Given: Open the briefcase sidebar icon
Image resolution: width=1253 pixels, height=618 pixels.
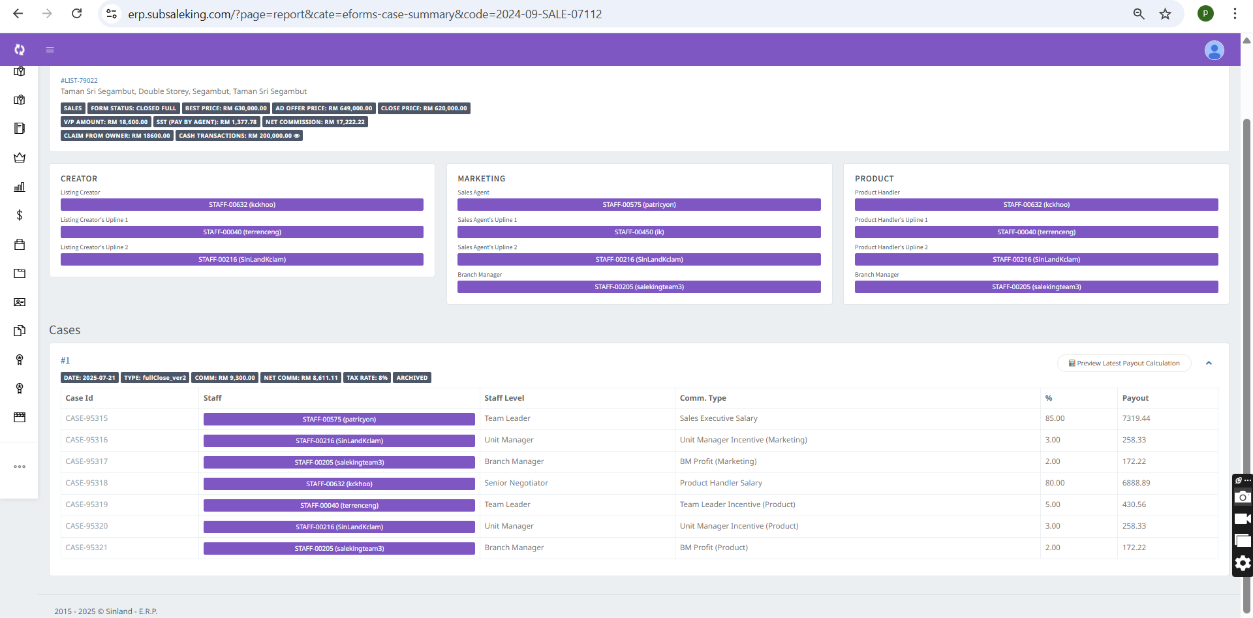Looking at the screenshot, I should pyautogui.click(x=20, y=245).
